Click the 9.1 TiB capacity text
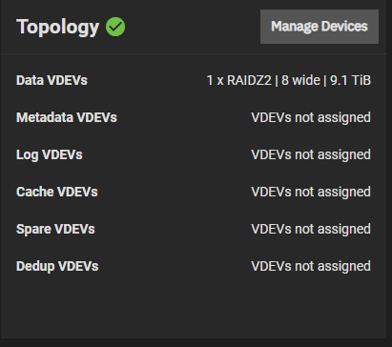This screenshot has height=347, width=392. [x=350, y=80]
